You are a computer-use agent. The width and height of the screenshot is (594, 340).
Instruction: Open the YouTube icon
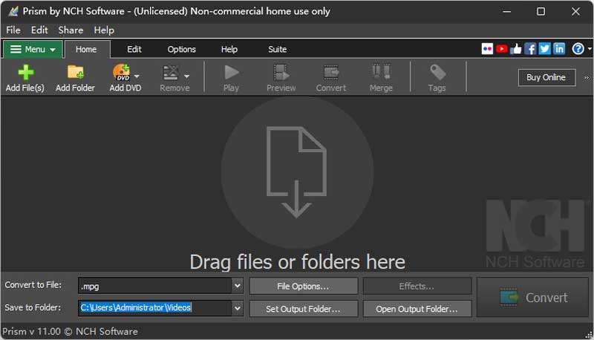click(x=502, y=49)
